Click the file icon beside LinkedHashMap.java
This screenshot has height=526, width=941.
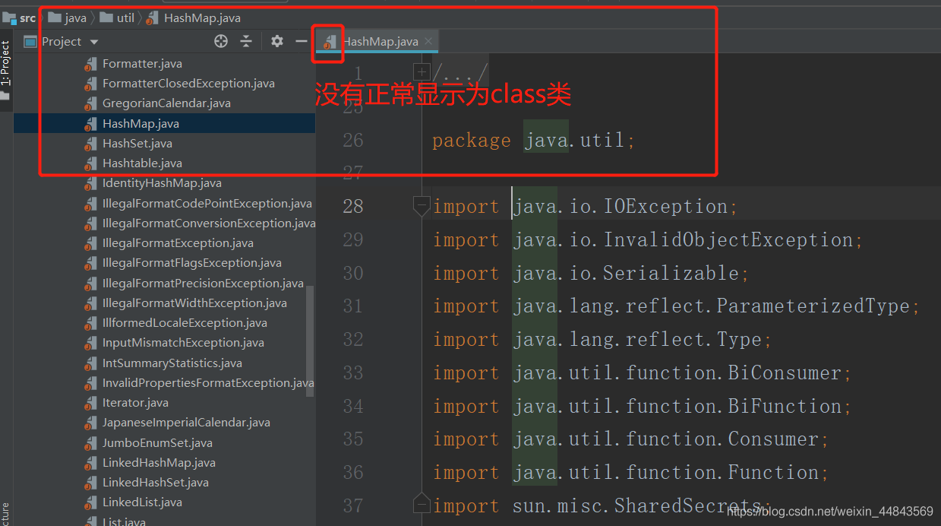click(x=91, y=463)
